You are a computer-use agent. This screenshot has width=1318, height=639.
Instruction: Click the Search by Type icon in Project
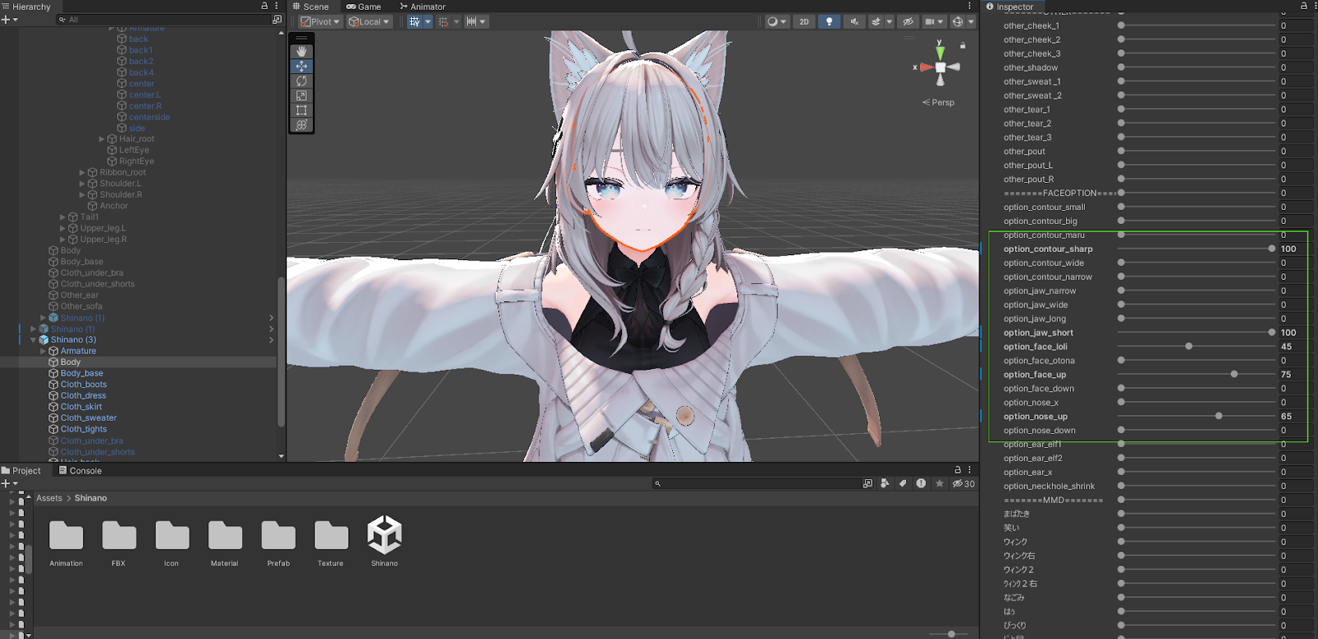(885, 483)
